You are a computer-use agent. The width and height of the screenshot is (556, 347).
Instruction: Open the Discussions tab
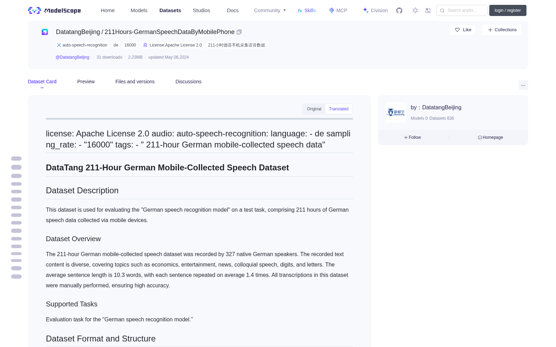point(188,82)
